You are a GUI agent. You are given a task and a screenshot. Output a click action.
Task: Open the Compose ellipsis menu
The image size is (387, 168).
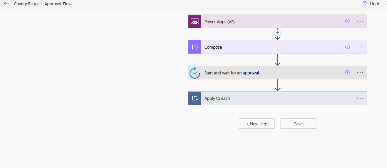point(360,47)
